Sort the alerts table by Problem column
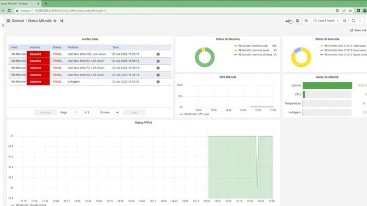Screen dimensions: 367x206 point(73,47)
